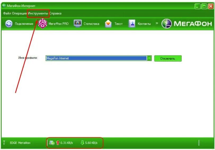
Task: Select the Подключение toolbar label
Action: pos(24,24)
